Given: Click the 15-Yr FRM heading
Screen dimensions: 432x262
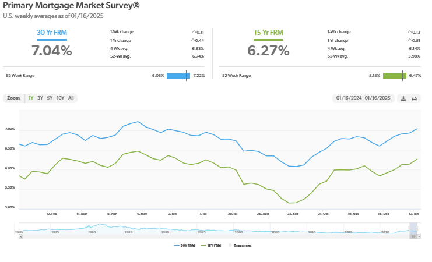Looking at the screenshot, I should pos(268,33).
